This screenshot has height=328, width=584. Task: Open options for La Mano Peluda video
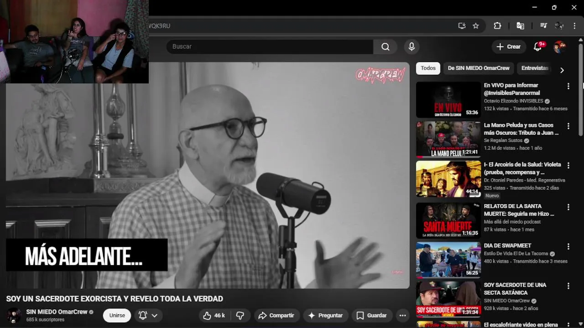click(x=568, y=126)
